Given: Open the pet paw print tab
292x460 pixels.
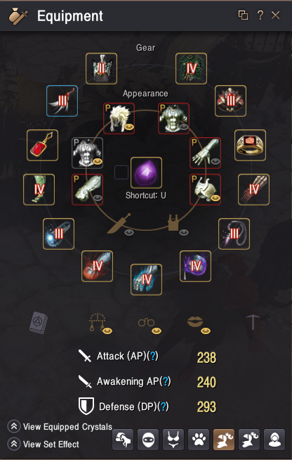Looking at the screenshot, I should pyautogui.click(x=199, y=440).
